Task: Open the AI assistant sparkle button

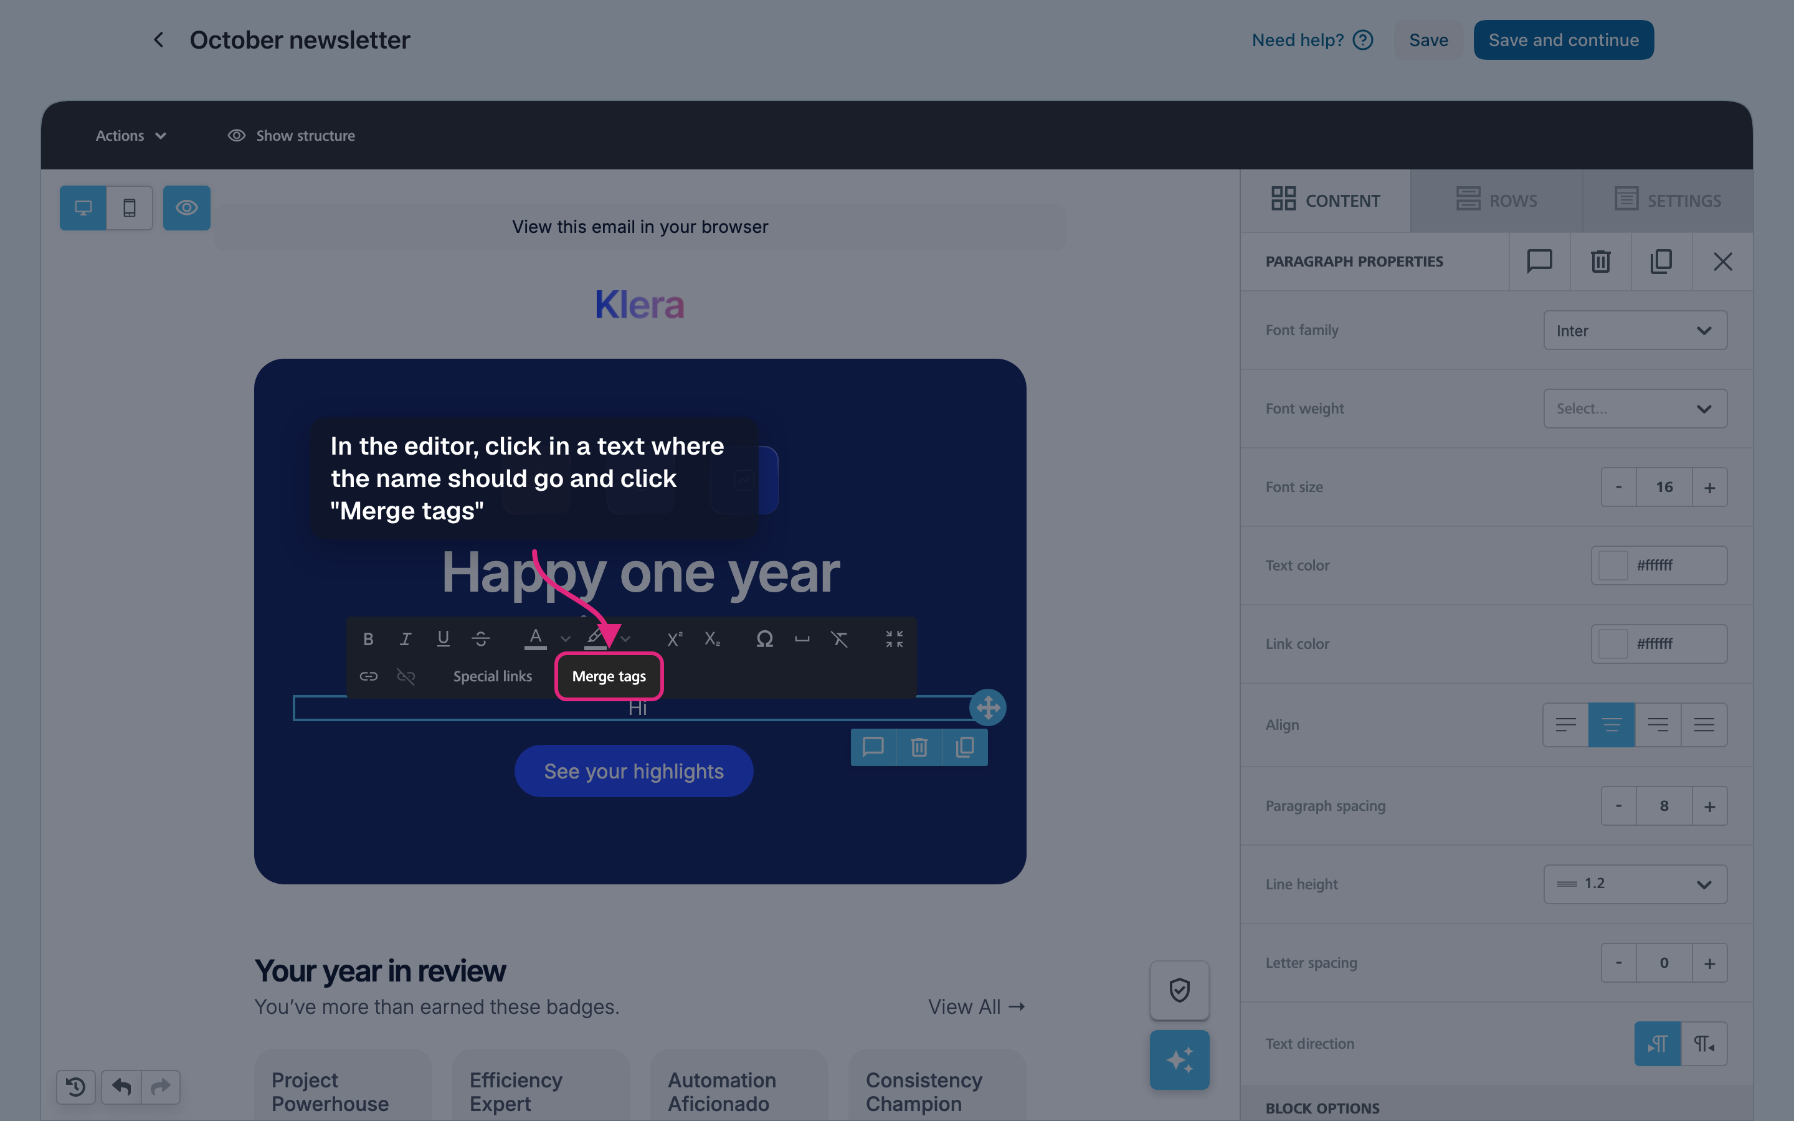Action: pyautogui.click(x=1179, y=1059)
